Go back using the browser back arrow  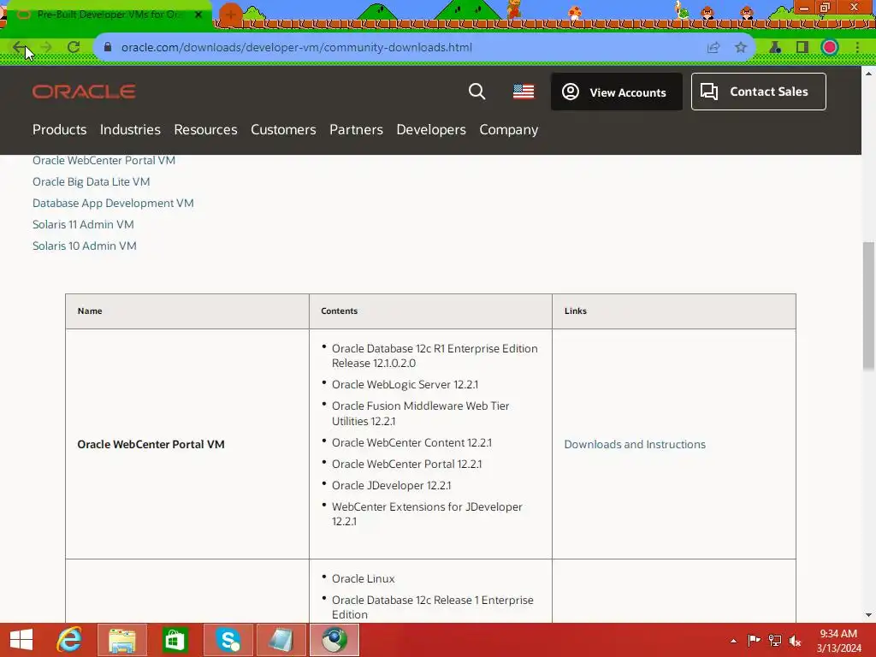[x=19, y=48]
